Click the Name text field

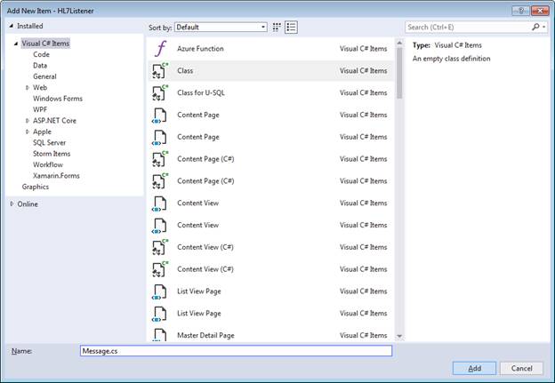point(236,351)
